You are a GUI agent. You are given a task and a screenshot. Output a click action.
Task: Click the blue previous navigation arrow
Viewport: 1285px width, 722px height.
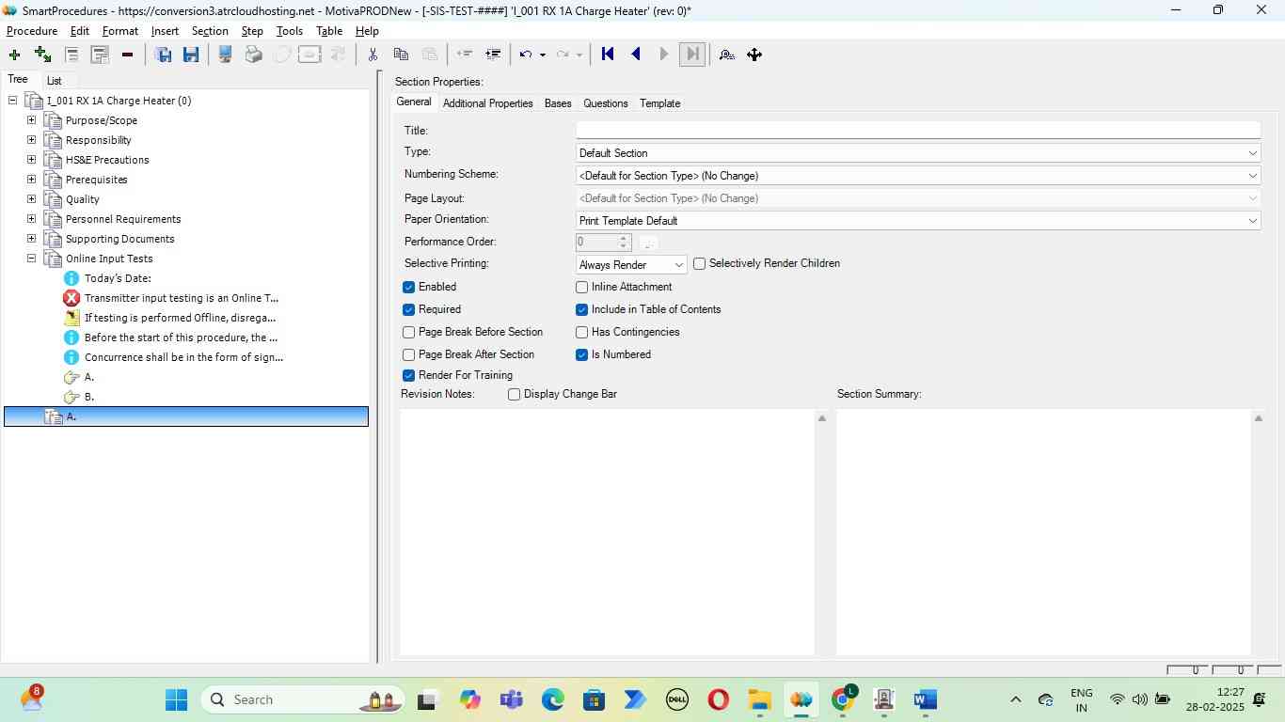point(636,55)
